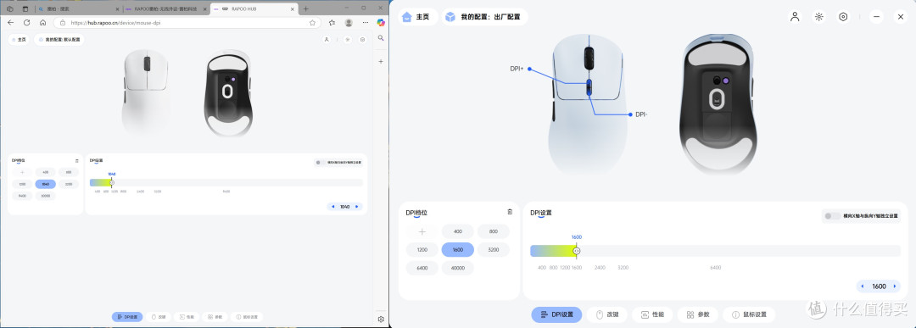Open the user account icon in the right app

coord(795,17)
